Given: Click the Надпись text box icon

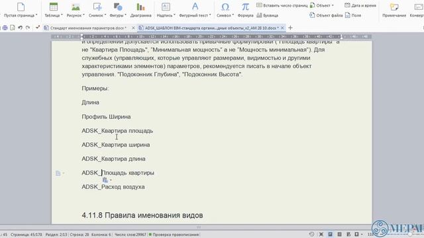Looking at the screenshot, I should coord(166,7).
